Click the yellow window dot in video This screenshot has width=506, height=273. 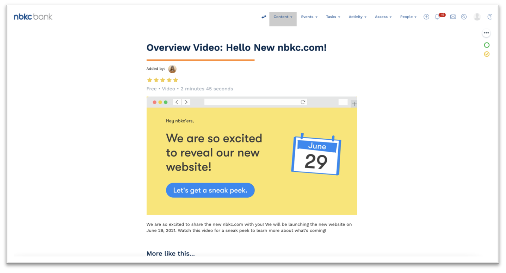pos(160,102)
